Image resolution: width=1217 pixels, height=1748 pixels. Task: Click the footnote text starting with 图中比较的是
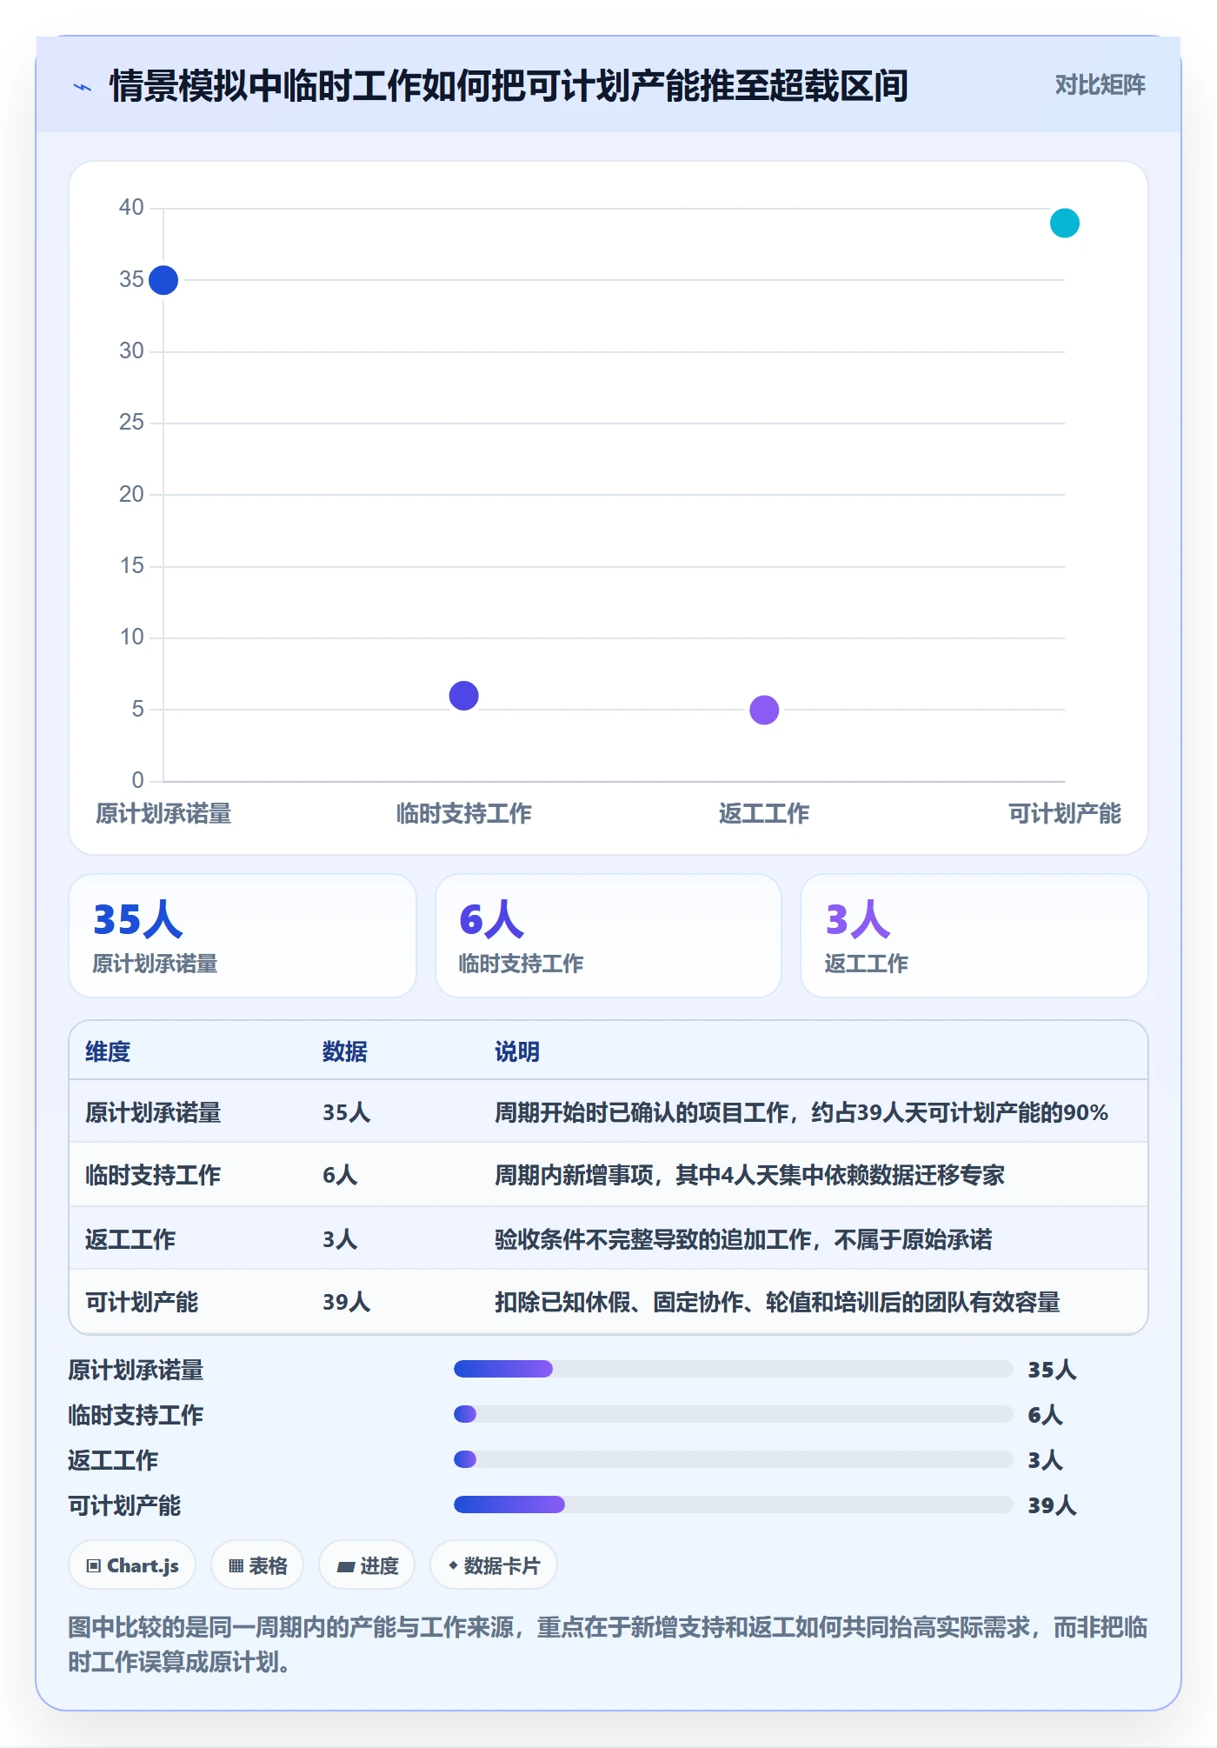608,1645
